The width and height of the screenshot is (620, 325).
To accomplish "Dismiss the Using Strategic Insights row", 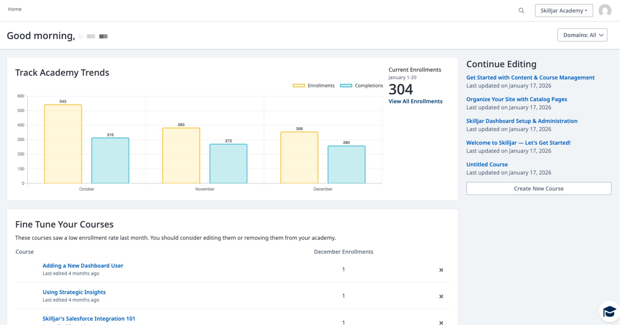I will pos(441,296).
